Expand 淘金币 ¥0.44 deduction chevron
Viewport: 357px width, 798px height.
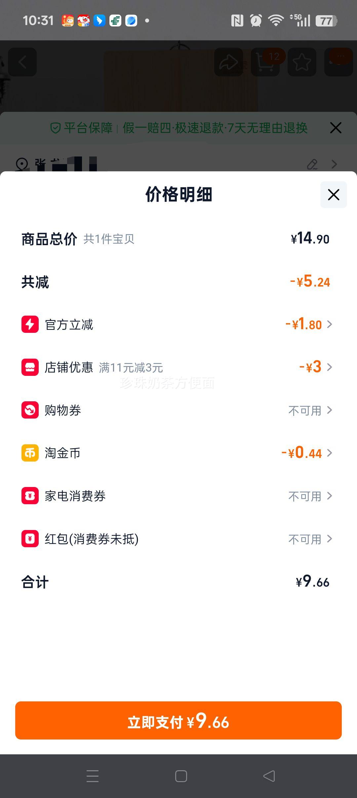(x=330, y=453)
